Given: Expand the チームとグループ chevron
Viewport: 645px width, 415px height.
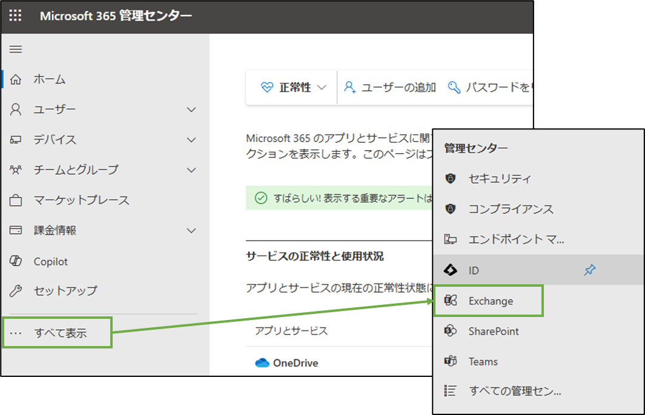Looking at the screenshot, I should pyautogui.click(x=191, y=170).
